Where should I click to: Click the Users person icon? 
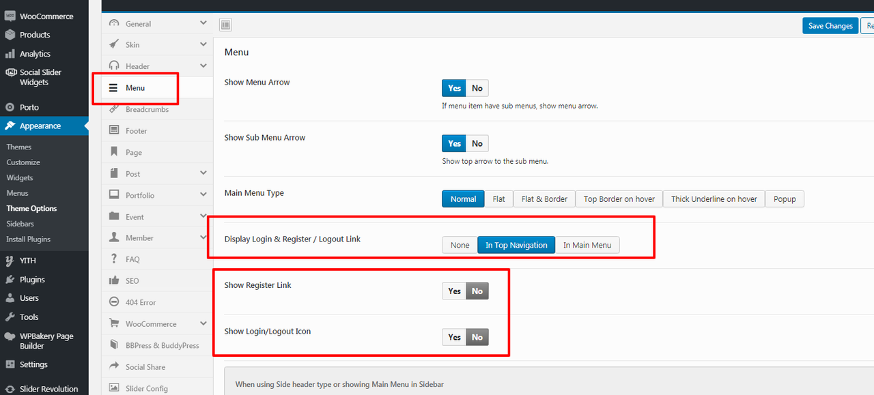pos(10,298)
